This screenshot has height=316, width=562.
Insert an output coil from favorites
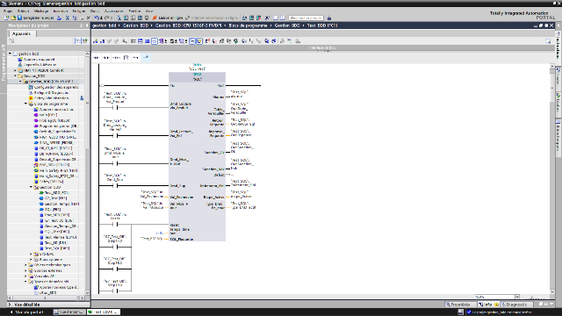click(116, 57)
